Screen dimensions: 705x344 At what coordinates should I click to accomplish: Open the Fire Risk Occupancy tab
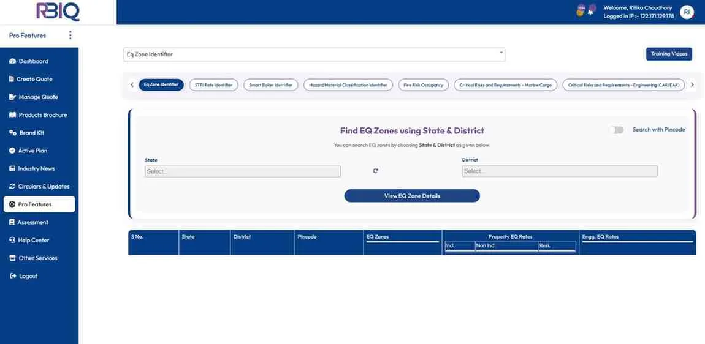tap(423, 85)
